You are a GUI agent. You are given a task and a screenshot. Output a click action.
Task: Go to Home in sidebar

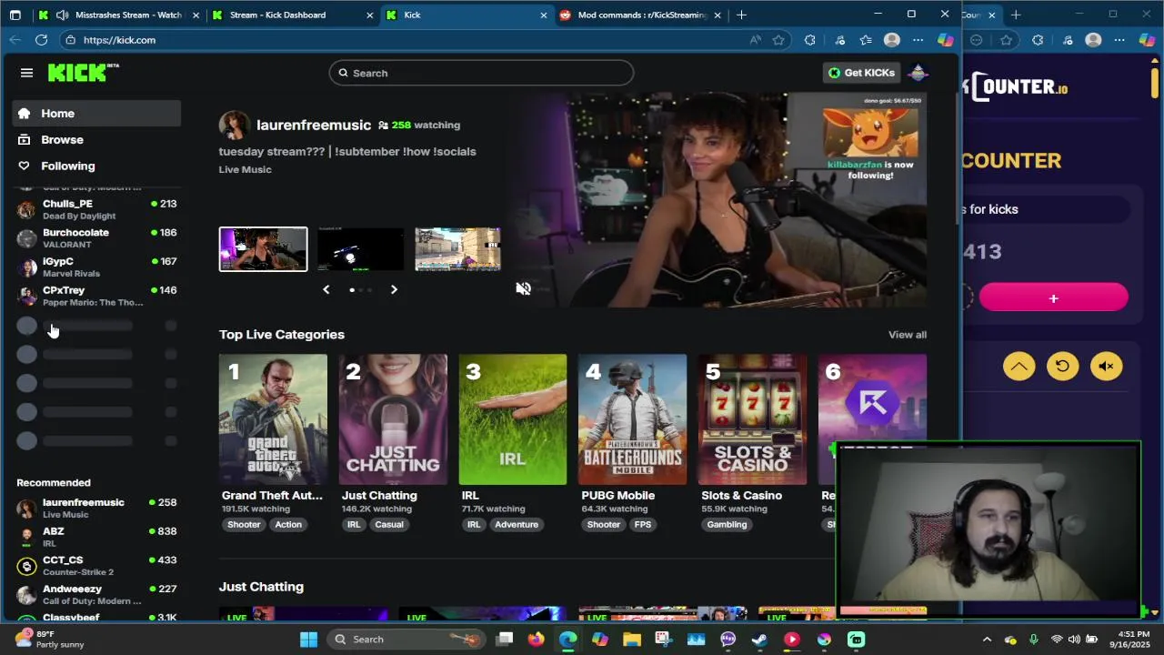(x=96, y=114)
